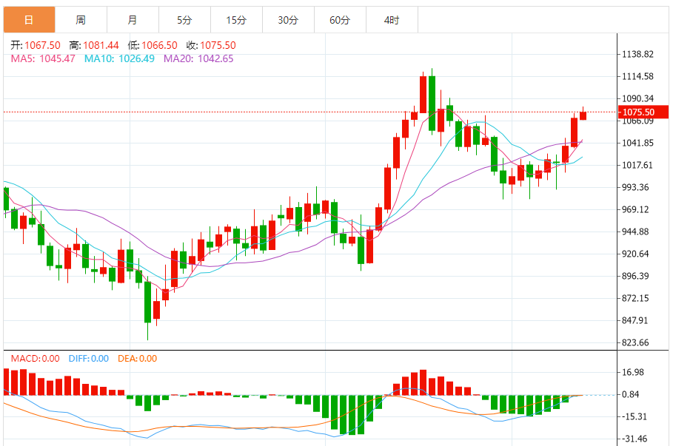Click the latest red candlestick at 1075.50
The image size is (673, 446).
coord(583,115)
